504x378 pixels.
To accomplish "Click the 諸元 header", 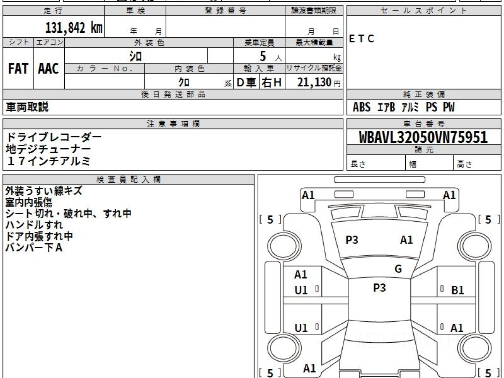I will 424,150.
